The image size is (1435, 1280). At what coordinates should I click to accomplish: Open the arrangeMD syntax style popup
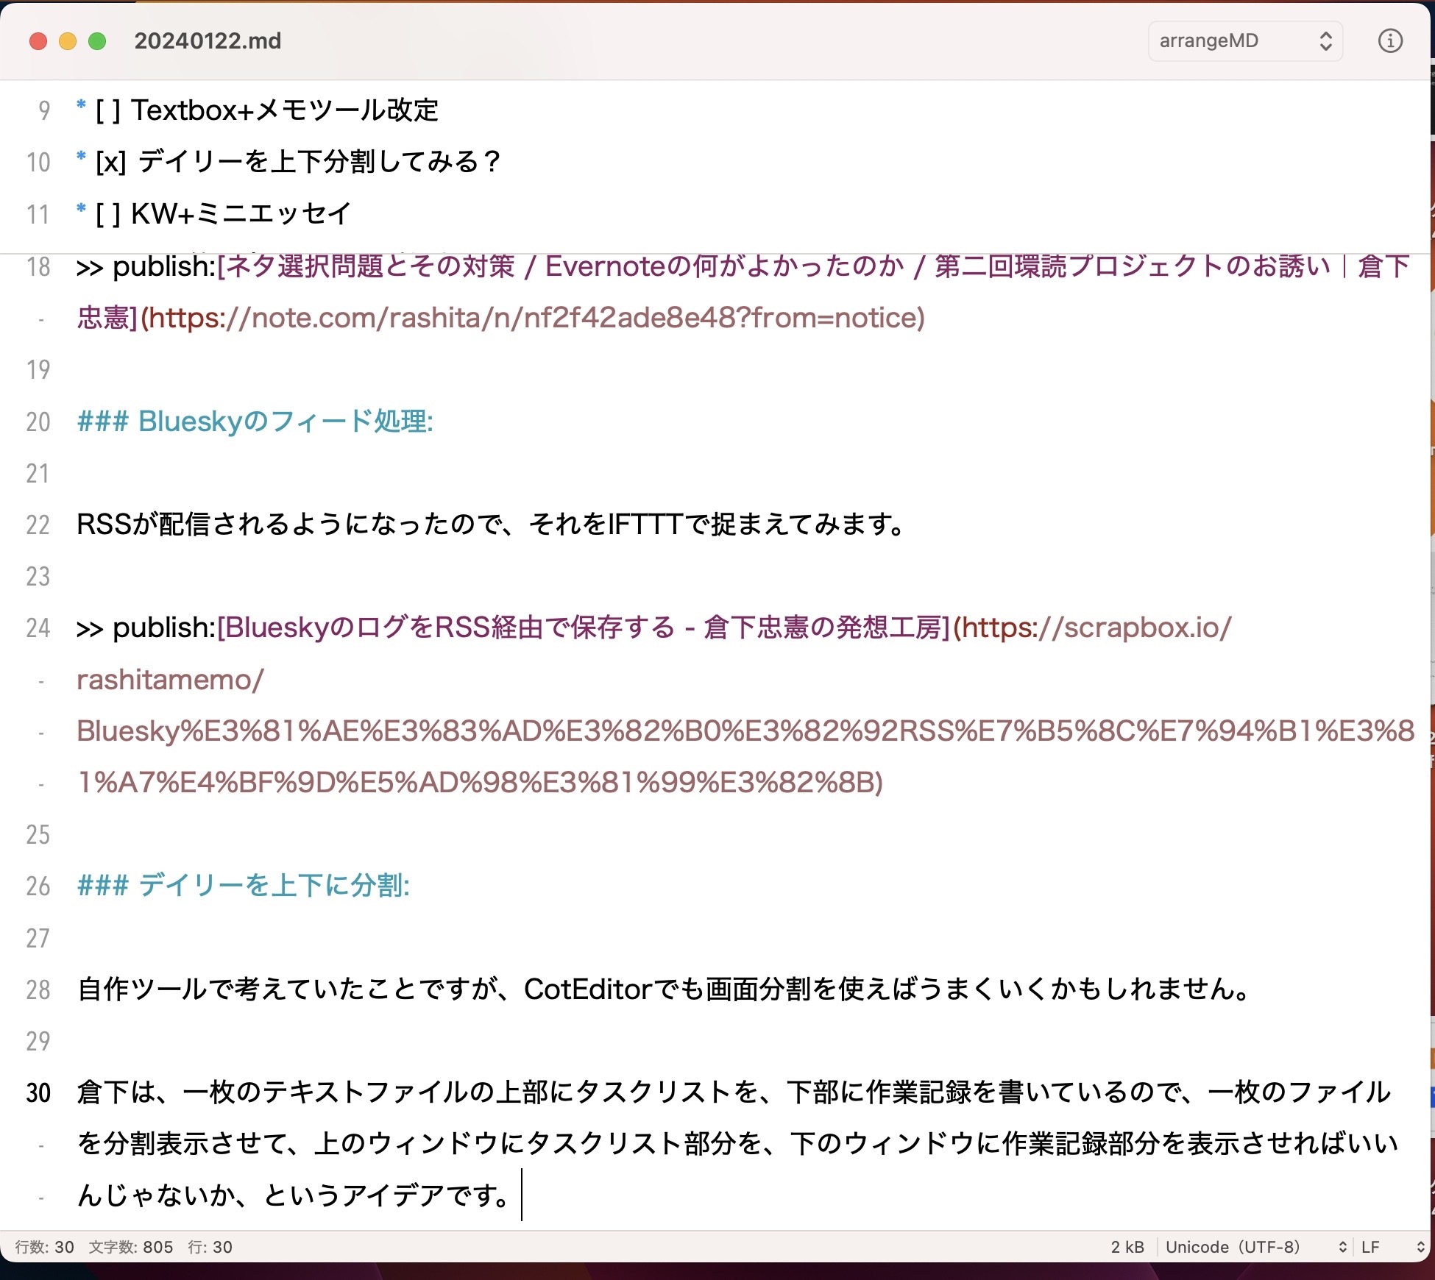coord(1245,41)
